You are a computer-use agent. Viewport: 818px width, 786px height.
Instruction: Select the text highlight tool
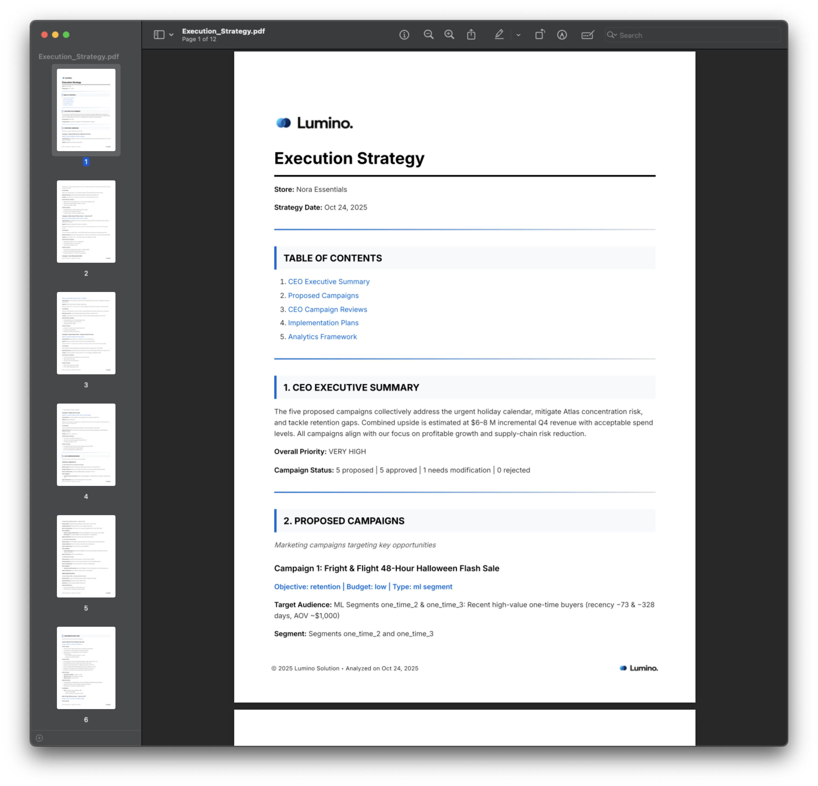click(x=499, y=35)
